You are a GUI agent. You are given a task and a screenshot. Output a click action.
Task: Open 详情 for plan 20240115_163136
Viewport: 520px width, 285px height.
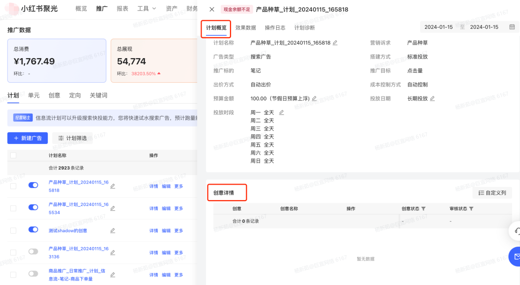[154, 253]
